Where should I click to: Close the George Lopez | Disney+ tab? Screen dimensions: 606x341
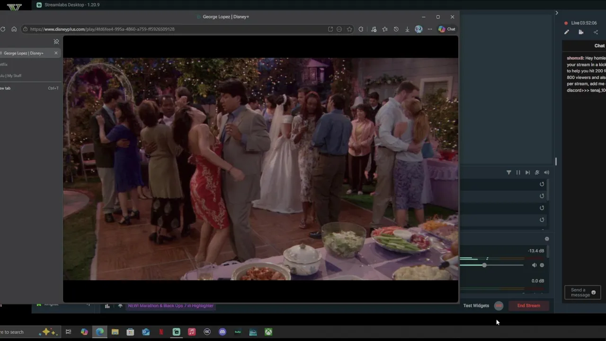pyautogui.click(x=56, y=53)
